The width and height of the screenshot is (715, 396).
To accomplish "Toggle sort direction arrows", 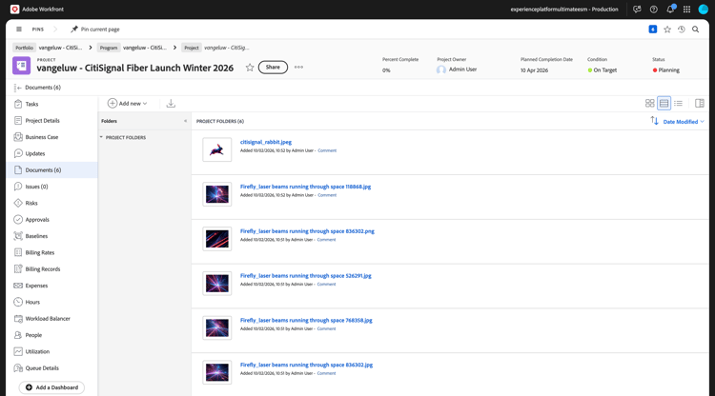I will coord(654,121).
